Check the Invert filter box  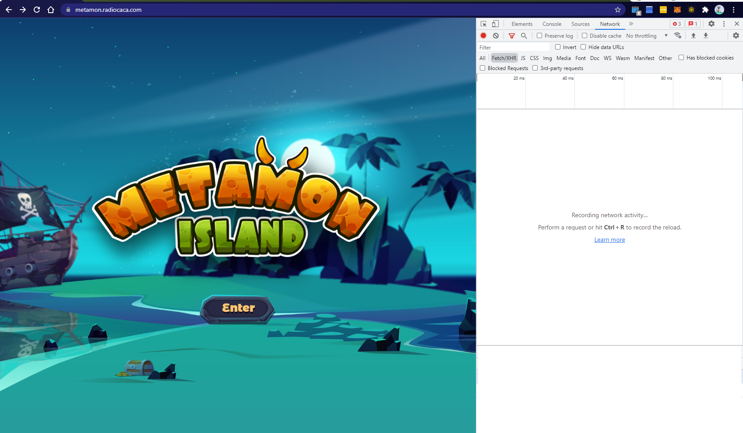pyautogui.click(x=558, y=47)
